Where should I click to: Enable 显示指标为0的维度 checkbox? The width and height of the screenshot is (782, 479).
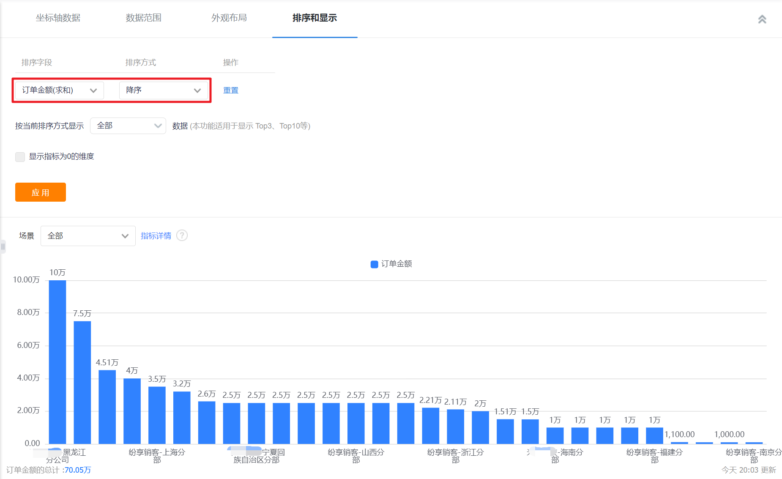(20, 157)
